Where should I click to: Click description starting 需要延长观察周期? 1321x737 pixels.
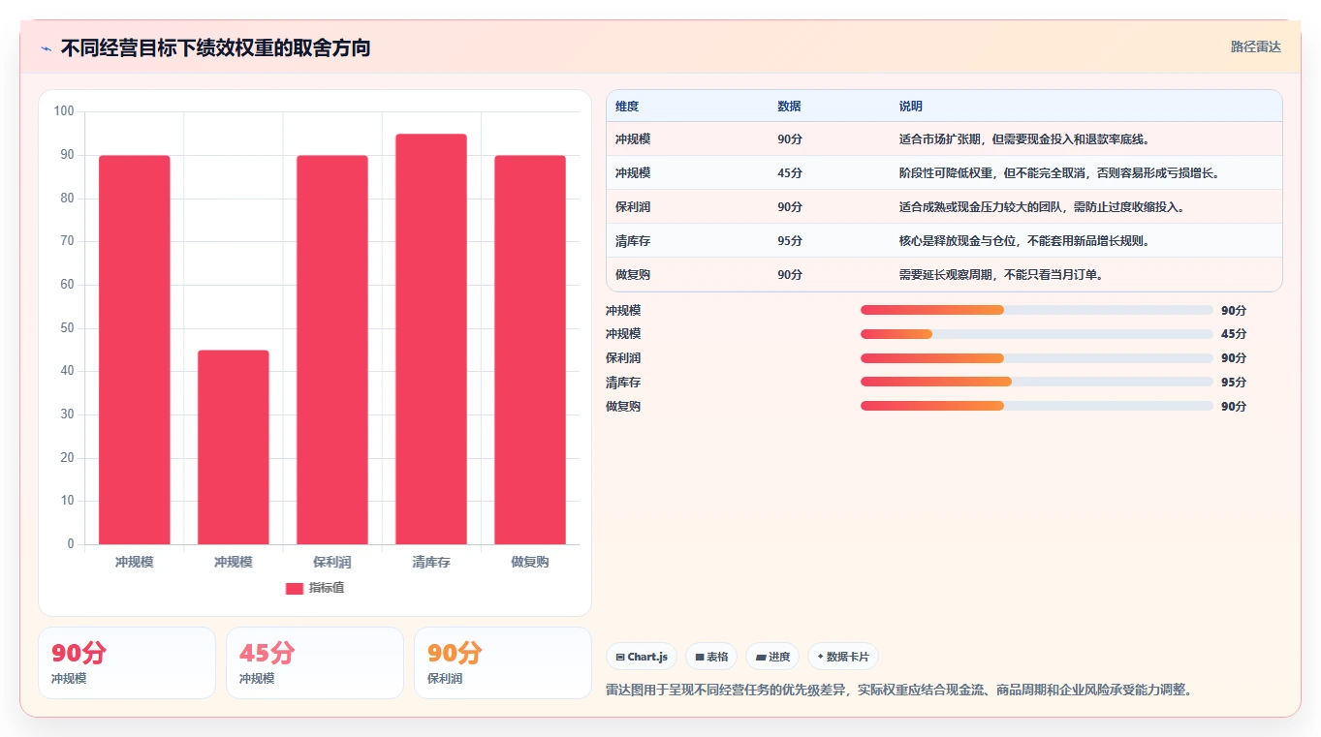[x=1002, y=275]
